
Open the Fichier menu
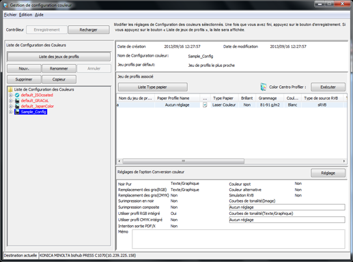click(10, 15)
